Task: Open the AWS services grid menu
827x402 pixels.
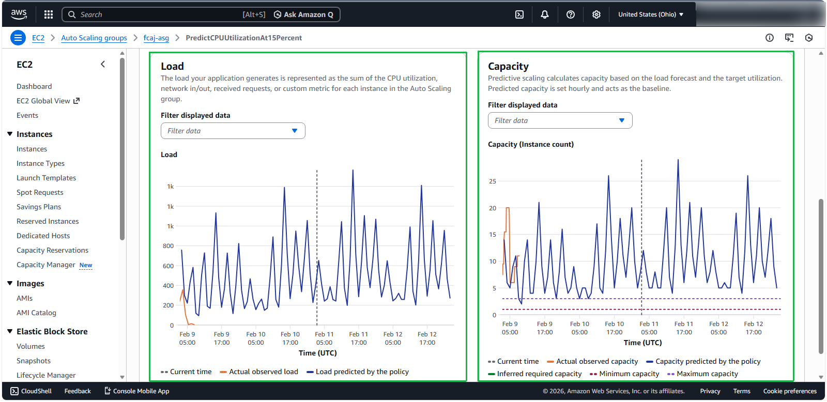Action: tap(49, 14)
